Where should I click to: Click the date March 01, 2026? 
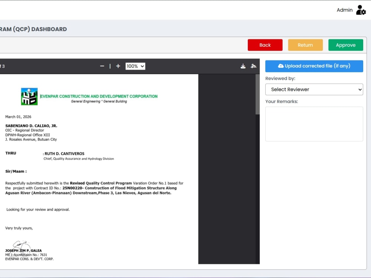[x=18, y=117]
